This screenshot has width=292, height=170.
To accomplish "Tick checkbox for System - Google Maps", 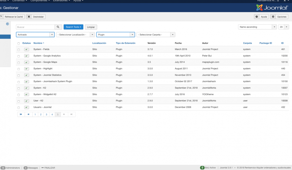I will tap(19, 62).
